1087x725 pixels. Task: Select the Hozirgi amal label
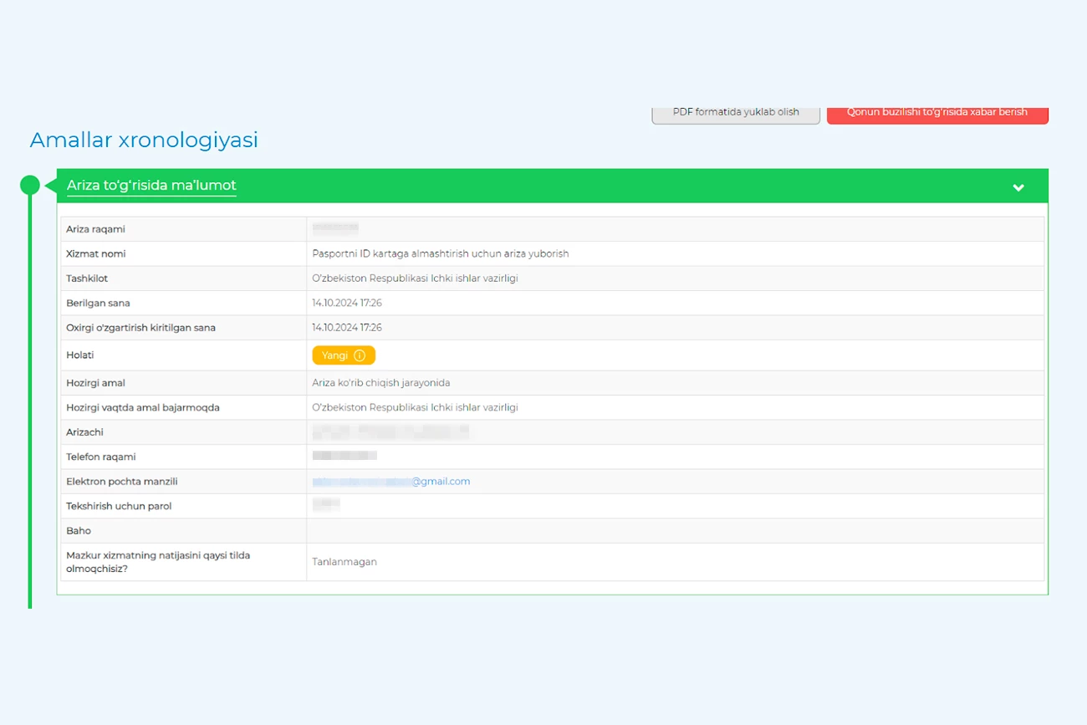tap(95, 383)
